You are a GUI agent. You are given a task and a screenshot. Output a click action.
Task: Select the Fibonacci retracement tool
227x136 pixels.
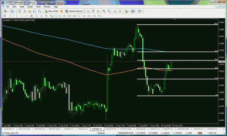pyautogui.click(x=36, y=16)
